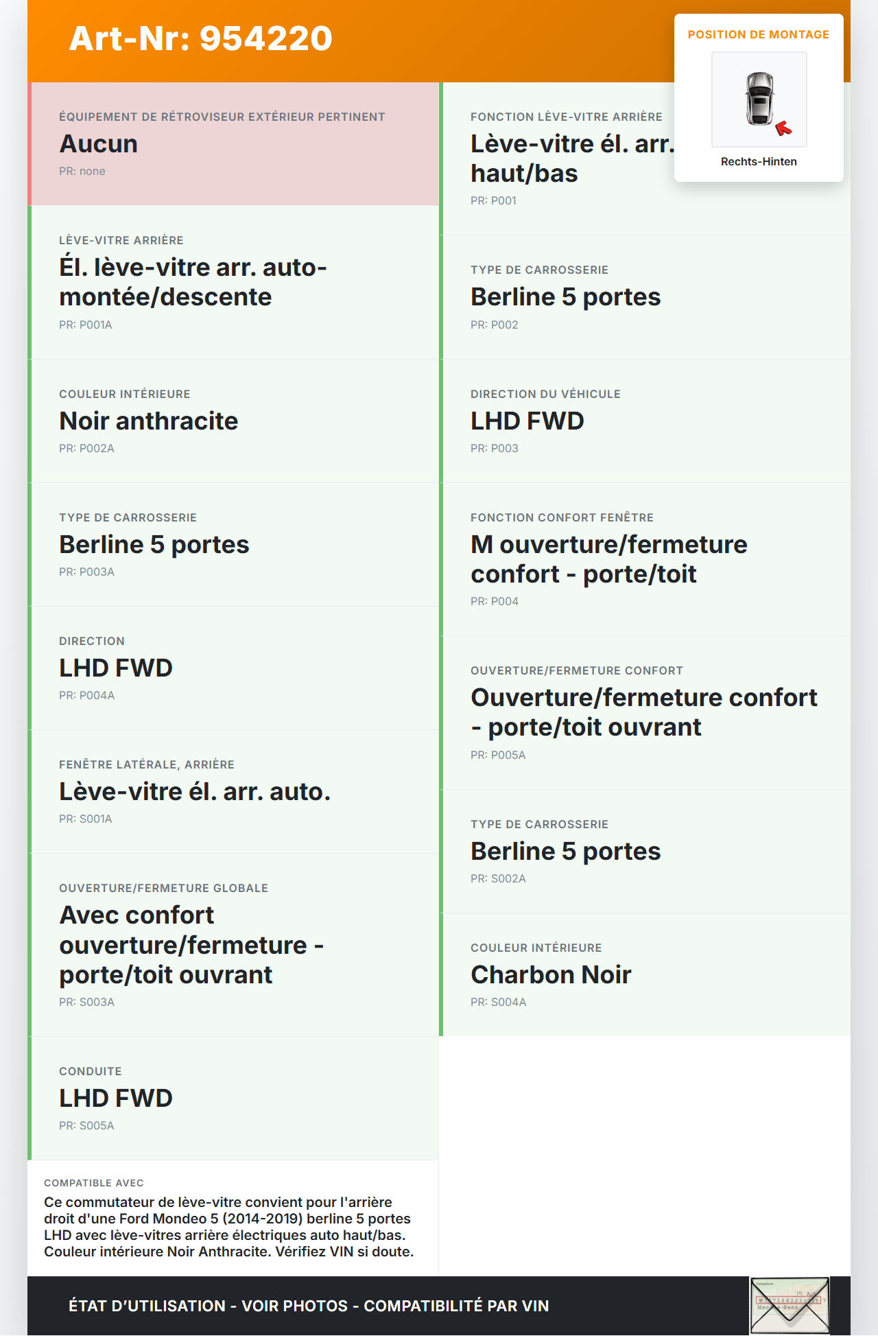Click the POSITION DE MONTAGE heading
Viewport: 878px width, 1336px height.
(758, 35)
